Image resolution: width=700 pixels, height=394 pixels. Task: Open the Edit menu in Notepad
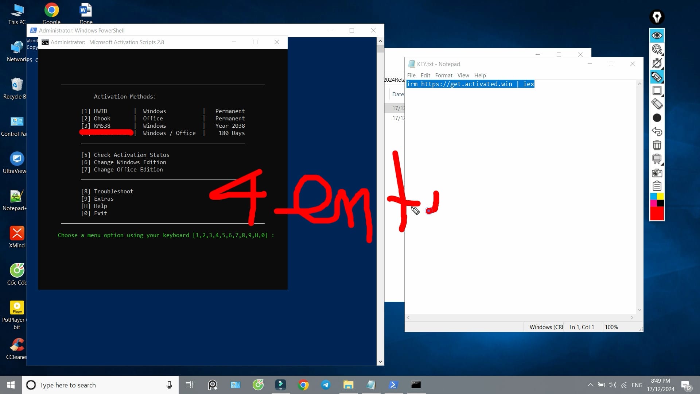(425, 75)
